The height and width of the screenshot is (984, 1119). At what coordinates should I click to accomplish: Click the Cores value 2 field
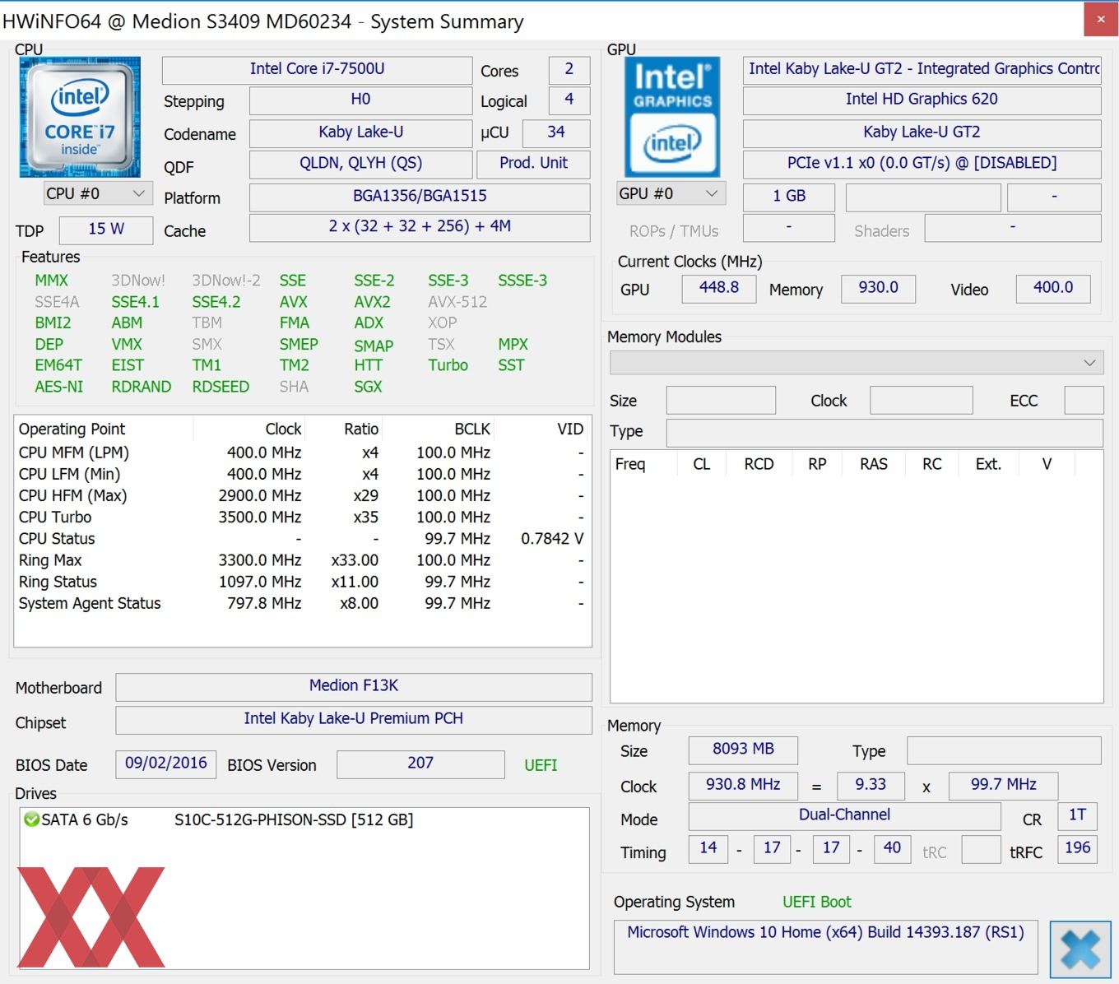(x=569, y=70)
